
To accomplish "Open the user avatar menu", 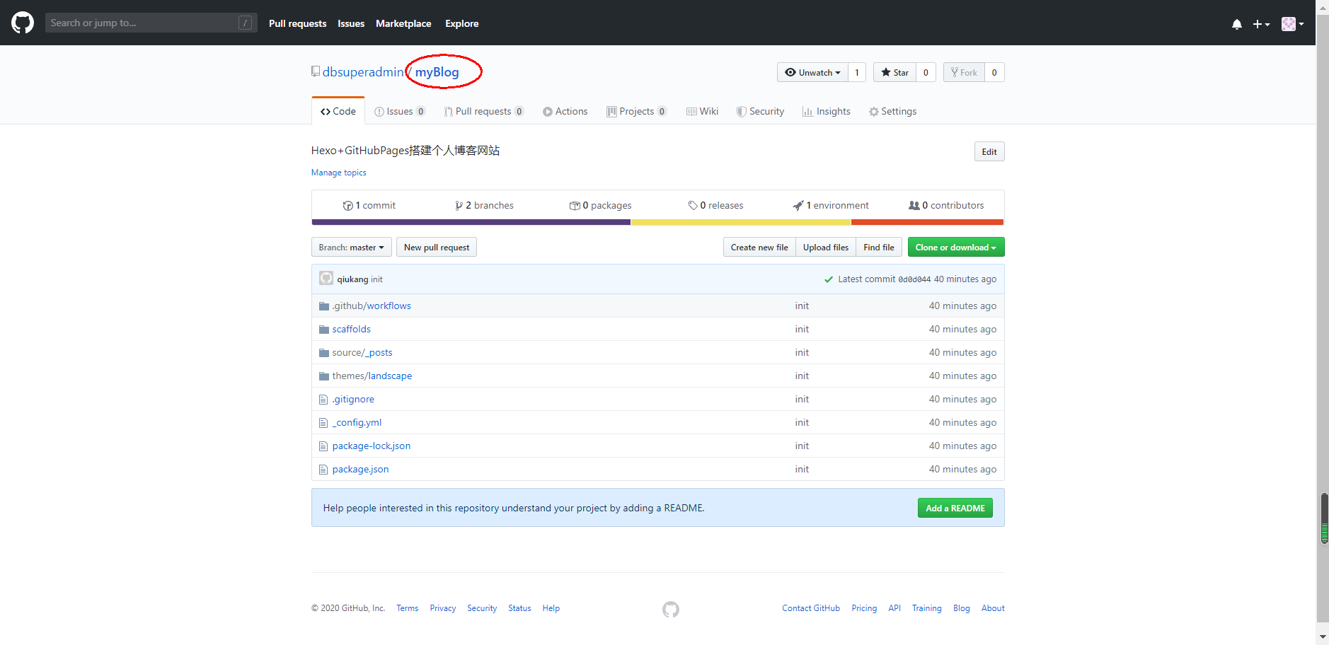I will pyautogui.click(x=1292, y=24).
